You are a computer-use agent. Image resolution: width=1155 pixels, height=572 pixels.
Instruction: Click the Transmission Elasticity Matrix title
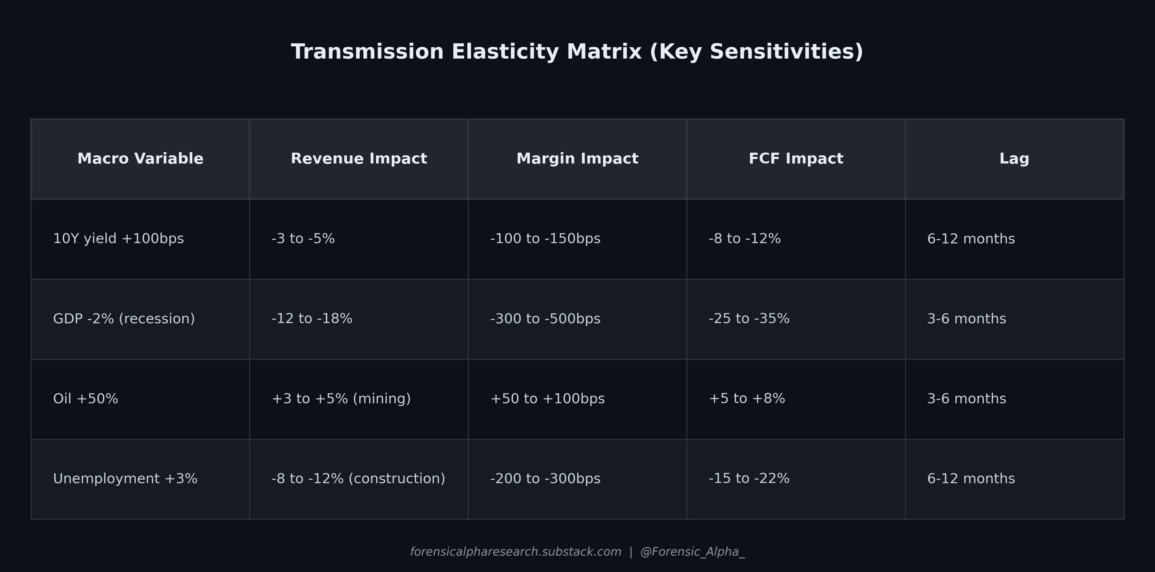click(x=577, y=52)
